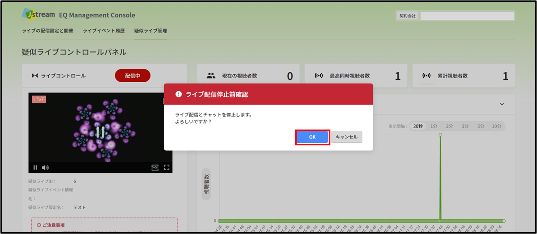The image size is (537, 234).
Task: Click the 現在の視聴者数 people icon
Action: 211,76
